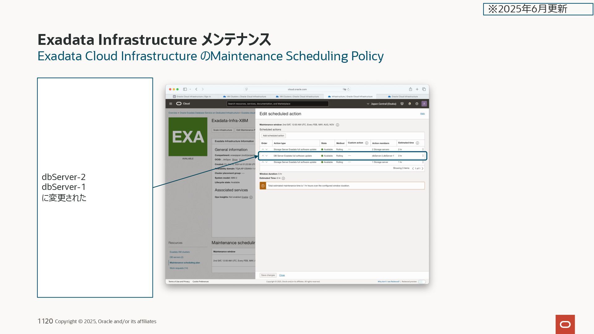Click info icon beside Estimated Time 6 hr
The width and height of the screenshot is (594, 334).
pyautogui.click(x=283, y=178)
